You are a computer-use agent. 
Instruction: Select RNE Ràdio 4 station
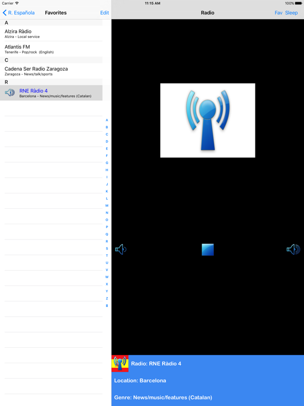(x=51, y=93)
